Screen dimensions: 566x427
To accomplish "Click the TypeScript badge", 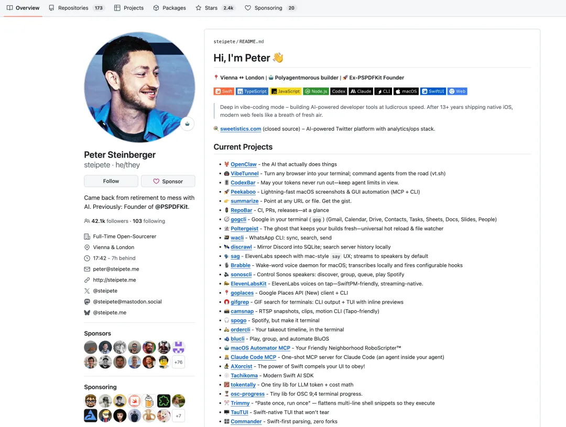I will 252,92.
